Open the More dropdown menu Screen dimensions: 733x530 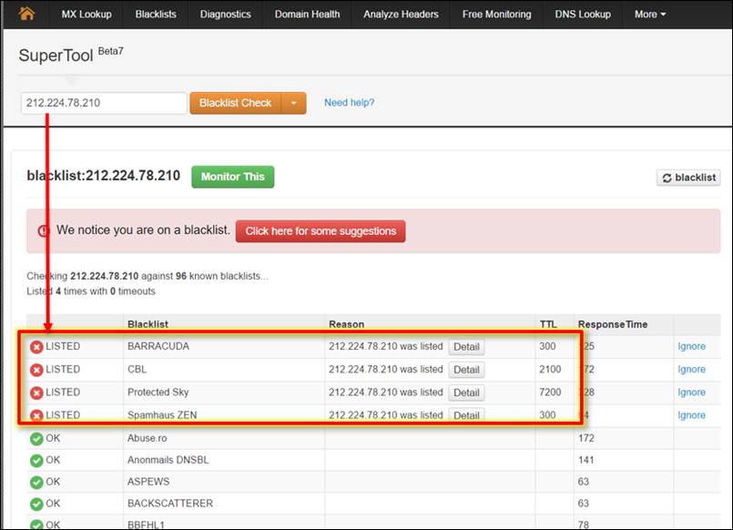[x=649, y=15]
